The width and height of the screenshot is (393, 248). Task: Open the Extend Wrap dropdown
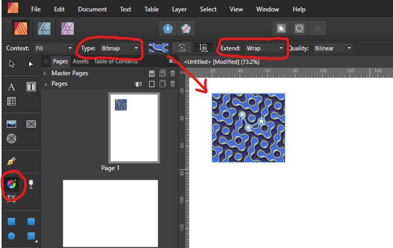[x=265, y=48]
